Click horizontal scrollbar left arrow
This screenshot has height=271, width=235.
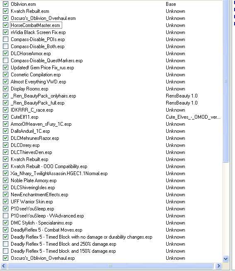[4, 266]
